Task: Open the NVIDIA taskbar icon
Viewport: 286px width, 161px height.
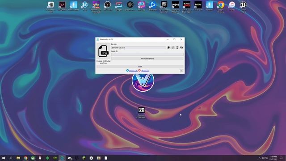Action: tap(55, 158)
